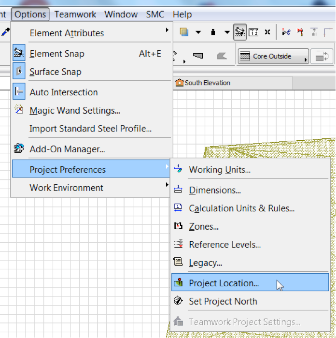Click the grayed upward-arrow toolbar icon
Screen dimensions: 336x338
(x=314, y=32)
